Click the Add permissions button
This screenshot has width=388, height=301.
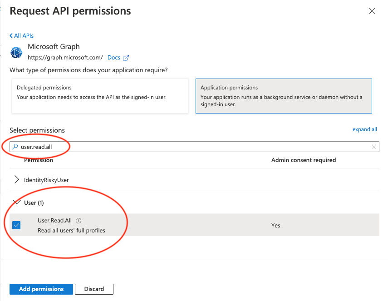41,289
